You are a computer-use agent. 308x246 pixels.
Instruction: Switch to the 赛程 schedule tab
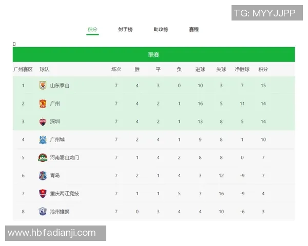(x=194, y=30)
